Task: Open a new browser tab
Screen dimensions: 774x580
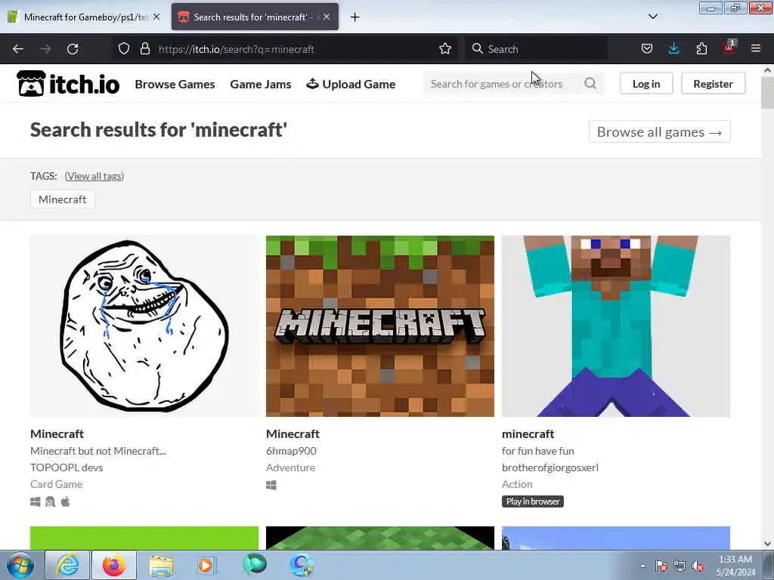Action: coord(355,17)
